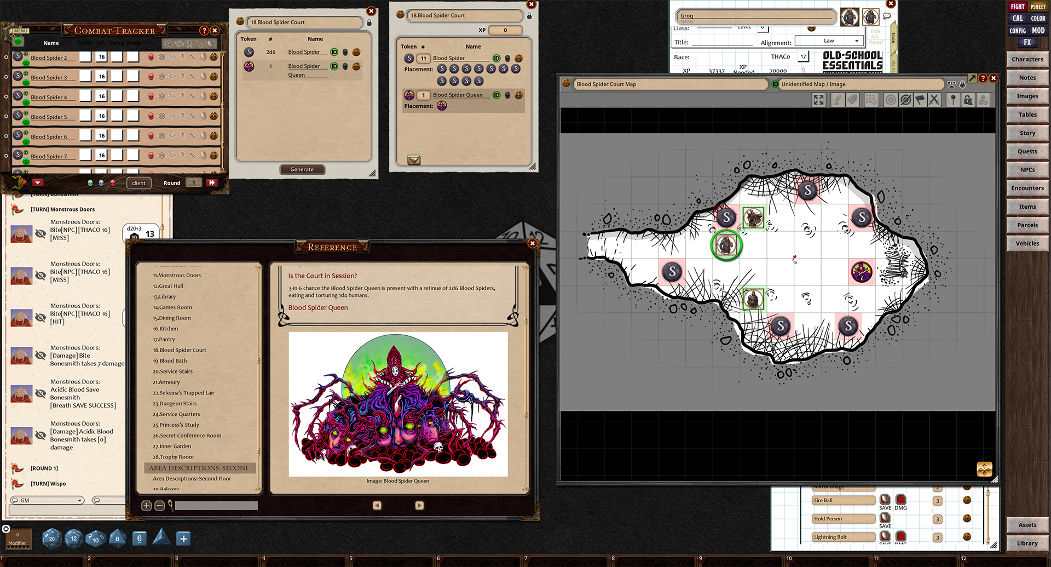Open the Characters sidebar tab

coord(1027,59)
